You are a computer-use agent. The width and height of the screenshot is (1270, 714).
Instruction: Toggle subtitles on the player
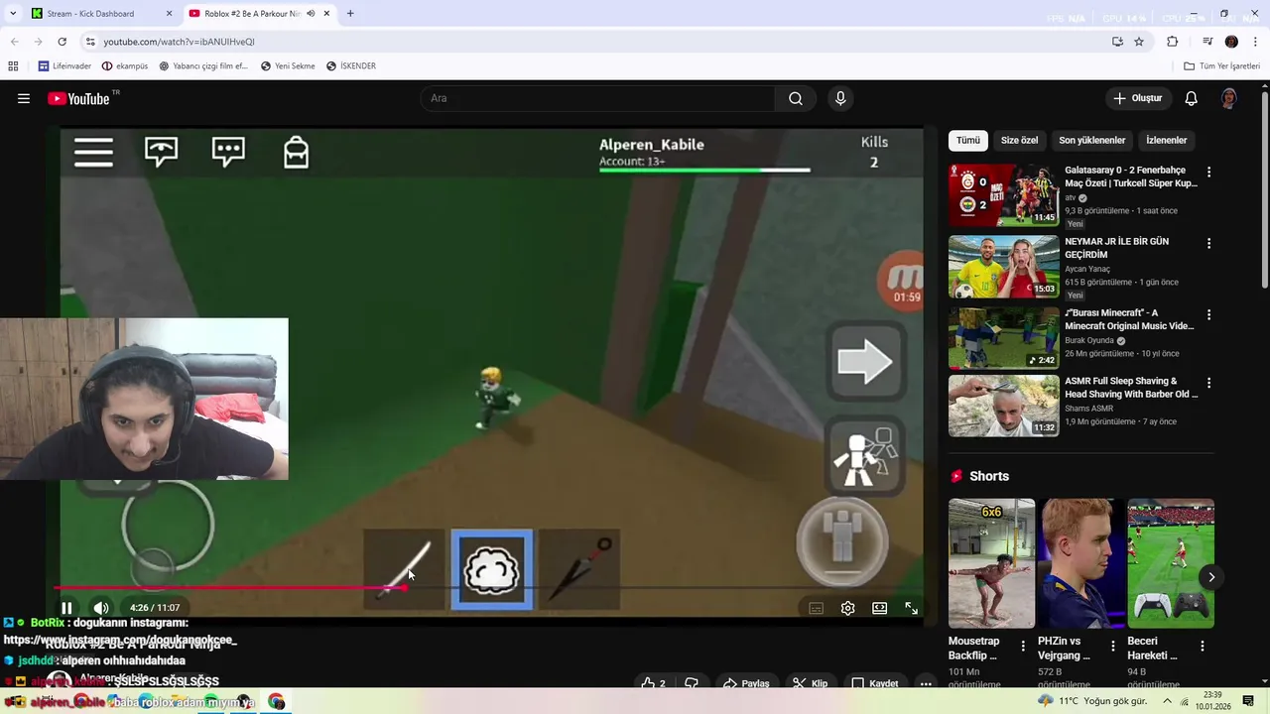[816, 608]
